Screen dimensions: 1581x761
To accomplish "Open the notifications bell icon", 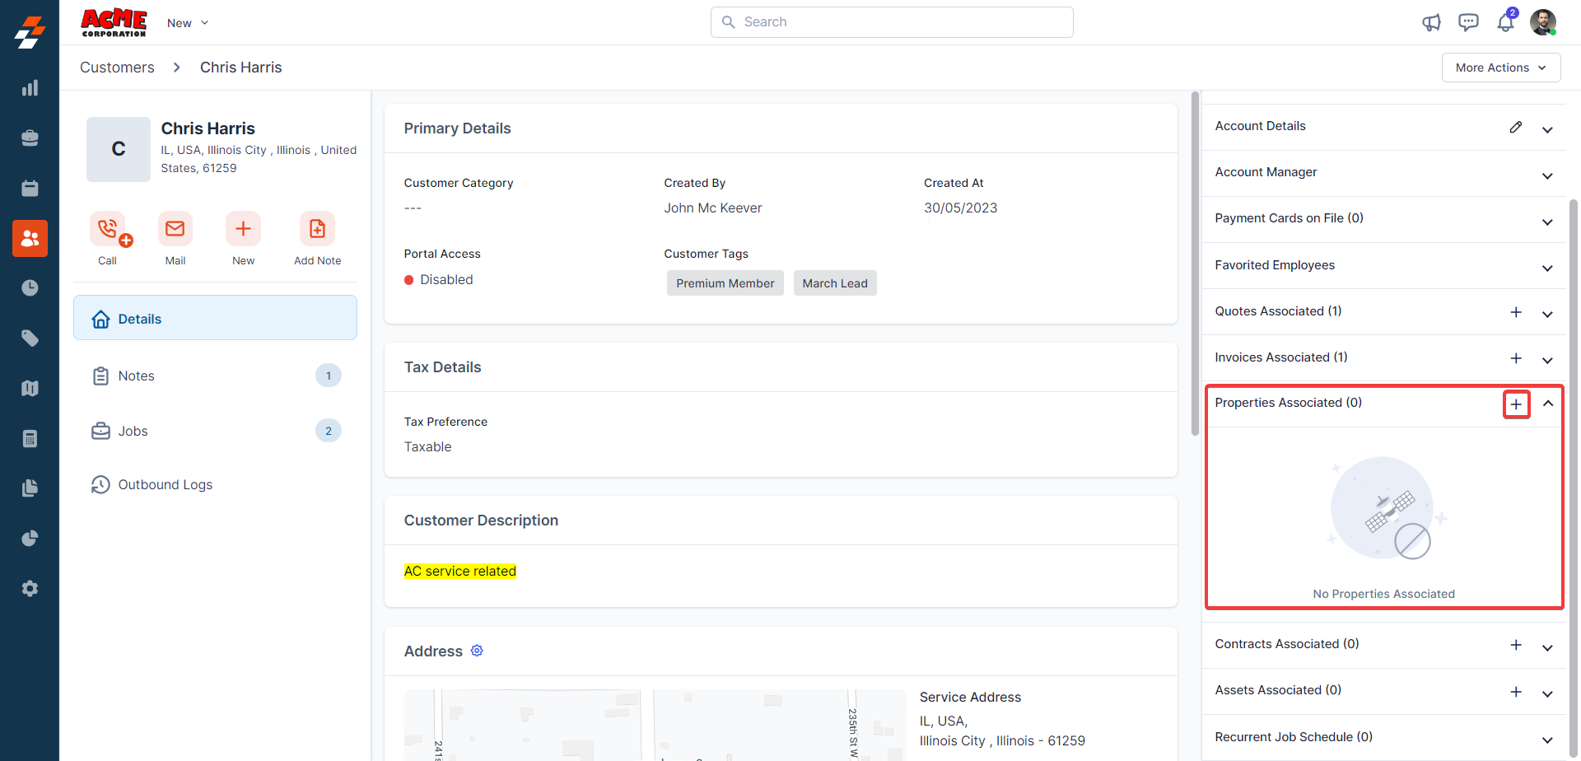I will tap(1505, 22).
